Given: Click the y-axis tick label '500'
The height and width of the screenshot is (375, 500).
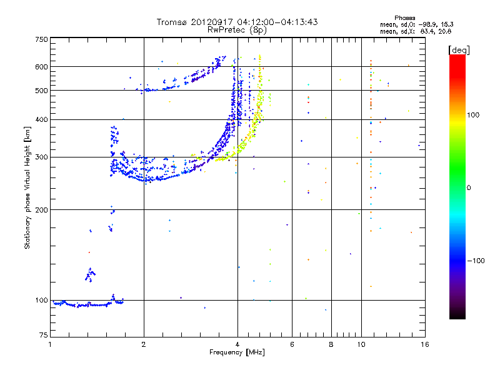Looking at the screenshot, I should pyautogui.click(x=41, y=91).
